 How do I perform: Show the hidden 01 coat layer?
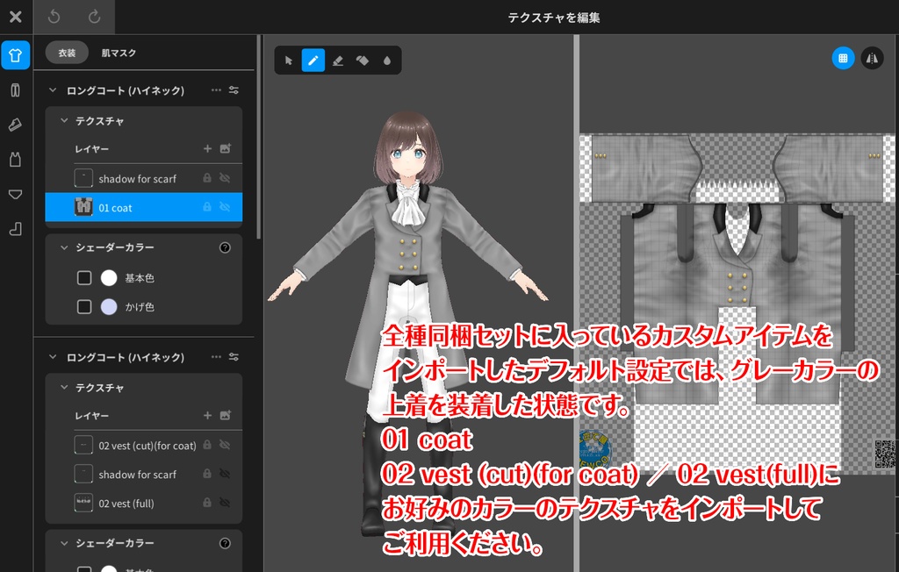(x=225, y=208)
